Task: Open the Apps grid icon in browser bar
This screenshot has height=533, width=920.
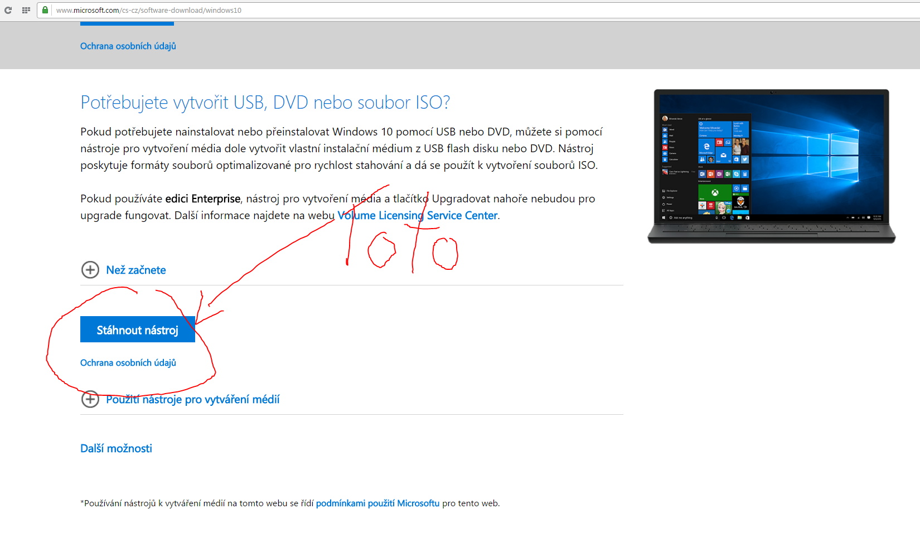Action: (26, 10)
